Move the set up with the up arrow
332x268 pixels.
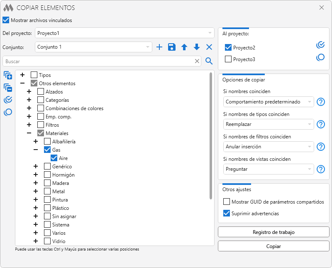[x=184, y=47]
